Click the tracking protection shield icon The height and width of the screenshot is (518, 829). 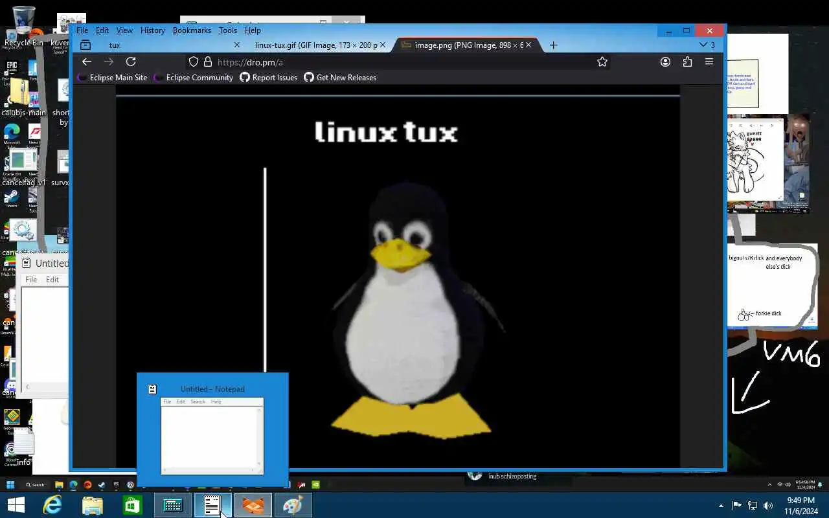click(193, 62)
